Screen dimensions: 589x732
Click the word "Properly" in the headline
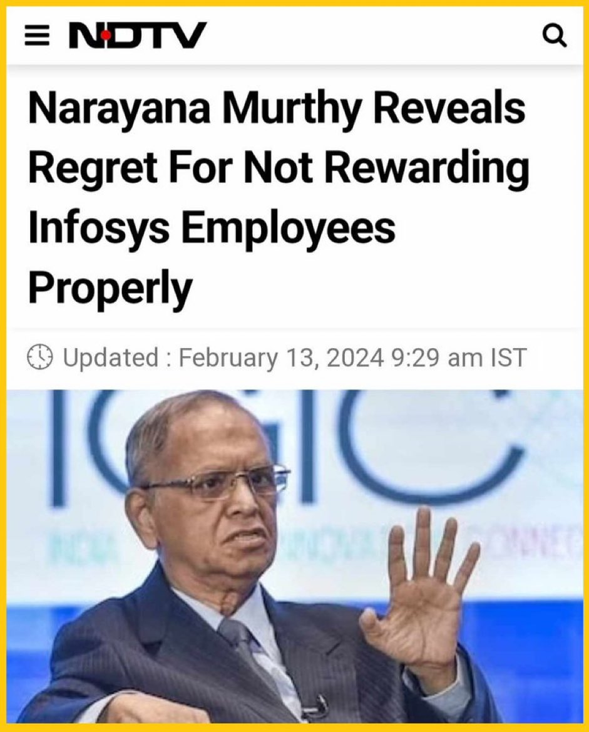point(110,287)
